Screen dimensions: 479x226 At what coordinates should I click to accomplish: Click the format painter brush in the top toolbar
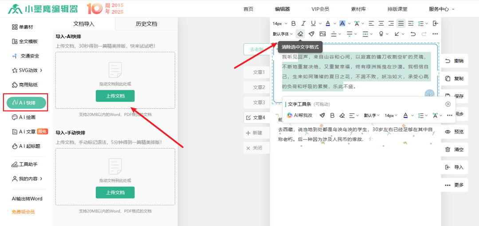(311, 34)
